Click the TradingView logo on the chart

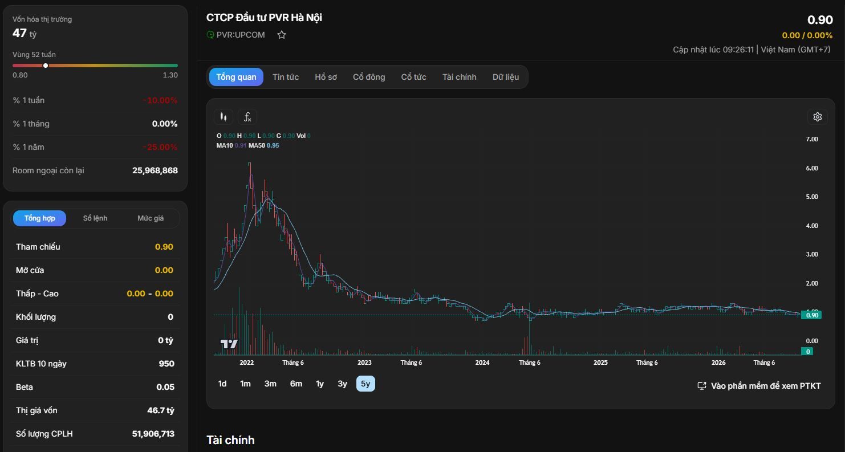tap(229, 344)
